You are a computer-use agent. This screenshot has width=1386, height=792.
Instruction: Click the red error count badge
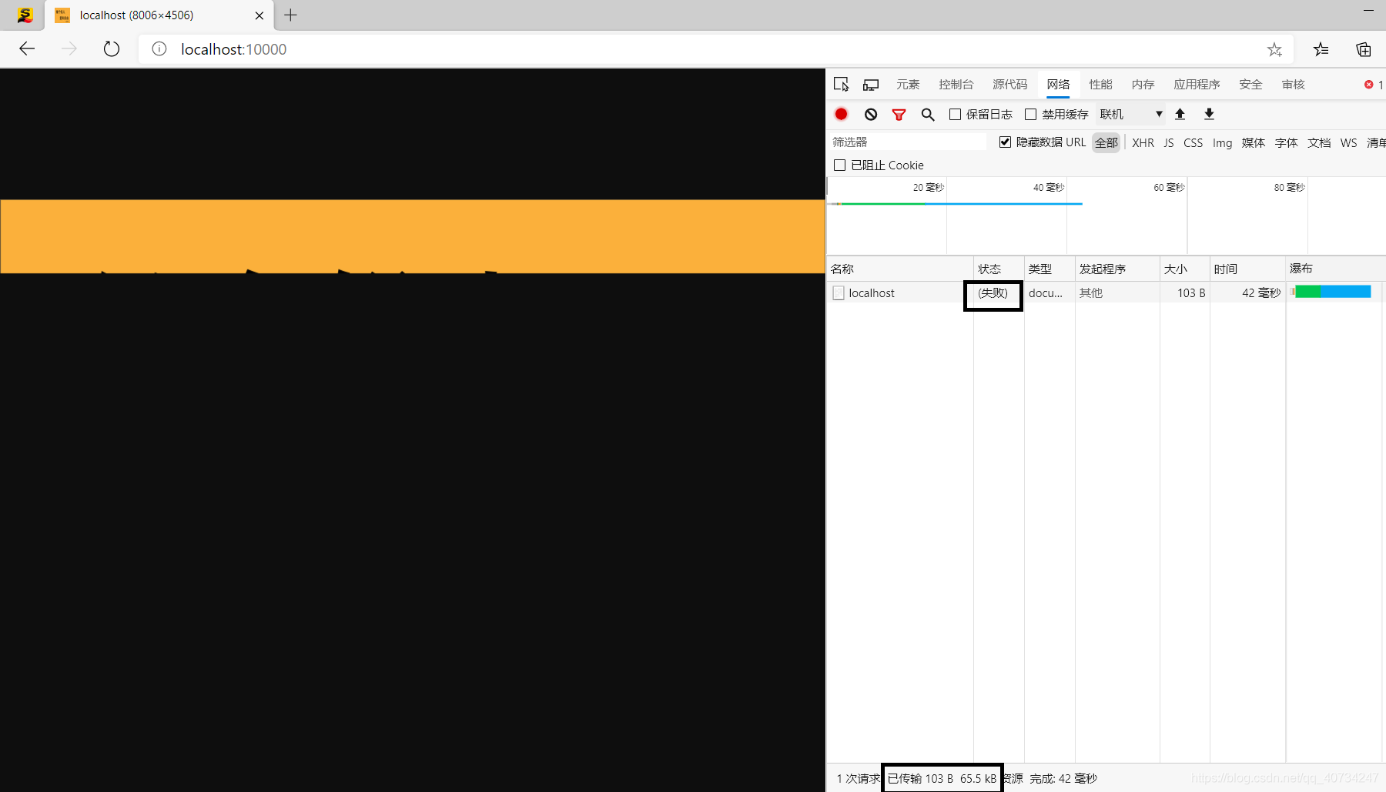pos(1374,85)
